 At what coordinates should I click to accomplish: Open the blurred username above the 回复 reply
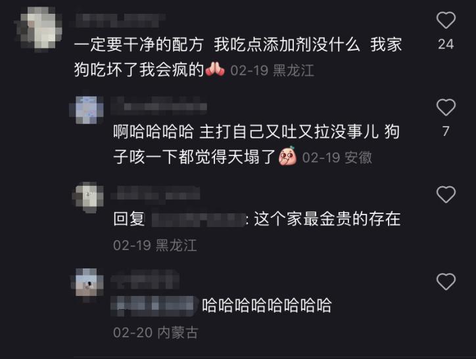point(156,193)
